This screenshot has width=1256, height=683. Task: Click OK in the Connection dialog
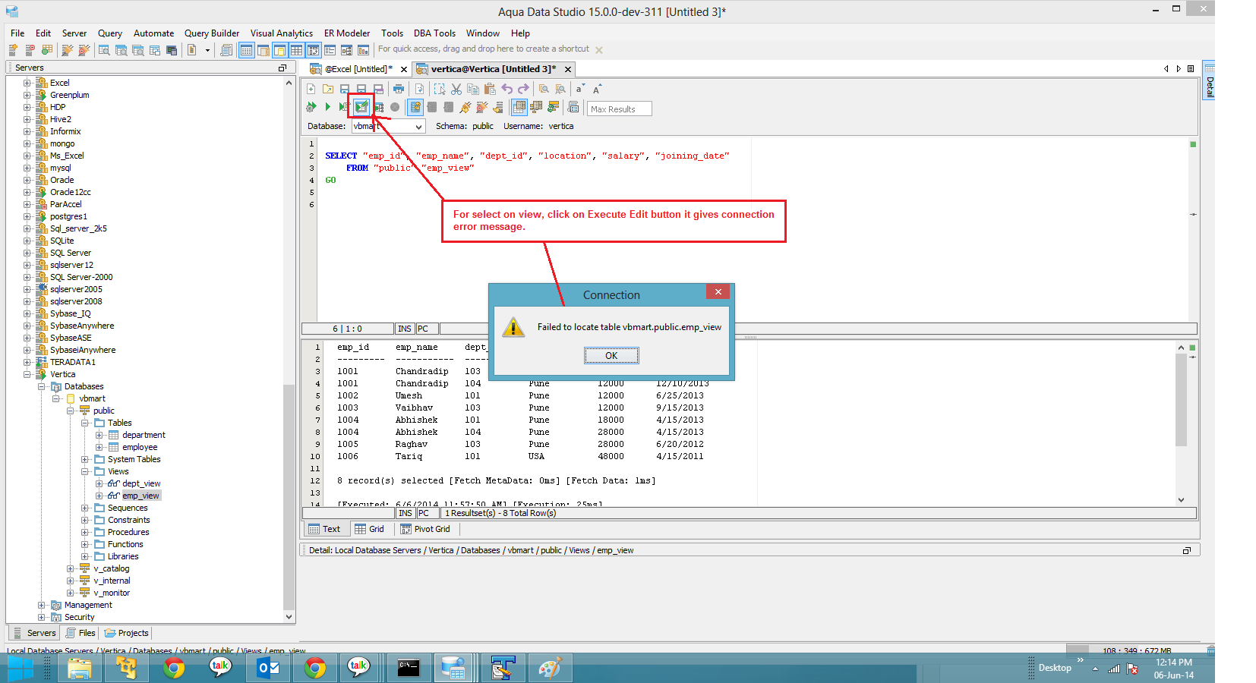(611, 355)
